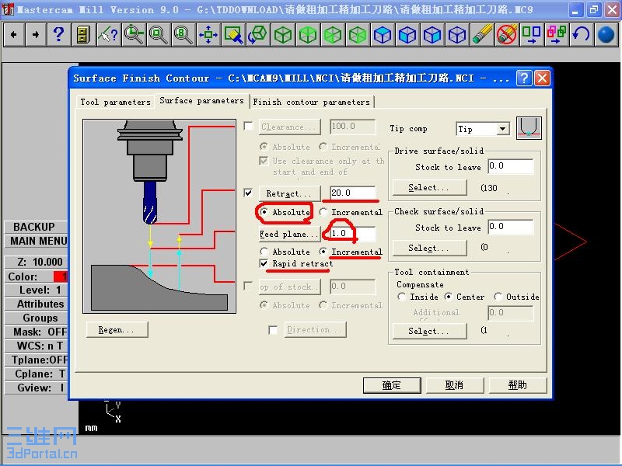
Task: Click BACKUP in the side menu
Action: tap(35, 227)
